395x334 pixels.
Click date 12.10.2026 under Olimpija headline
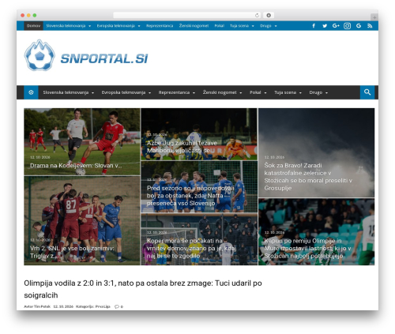click(x=63, y=306)
